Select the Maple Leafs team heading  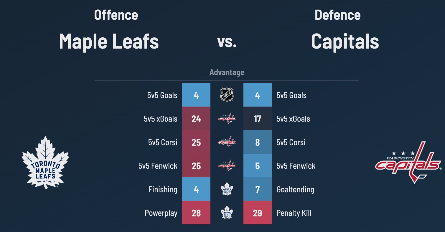(109, 41)
